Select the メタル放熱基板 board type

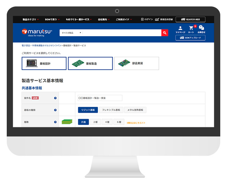[135, 110]
